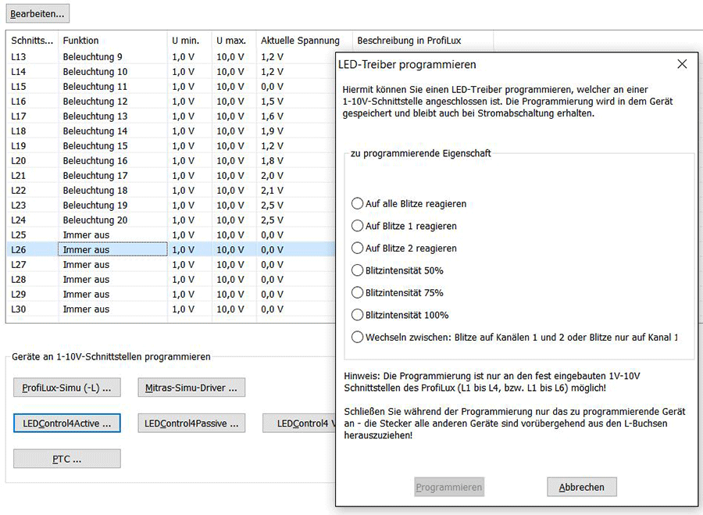The image size is (703, 515).
Task: Open the Bearbeiten dialog
Action: pos(37,13)
